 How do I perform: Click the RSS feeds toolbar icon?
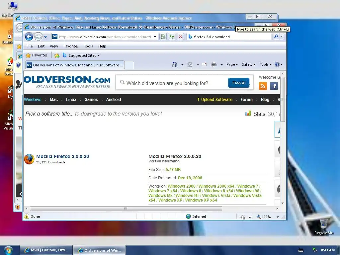coord(190,65)
